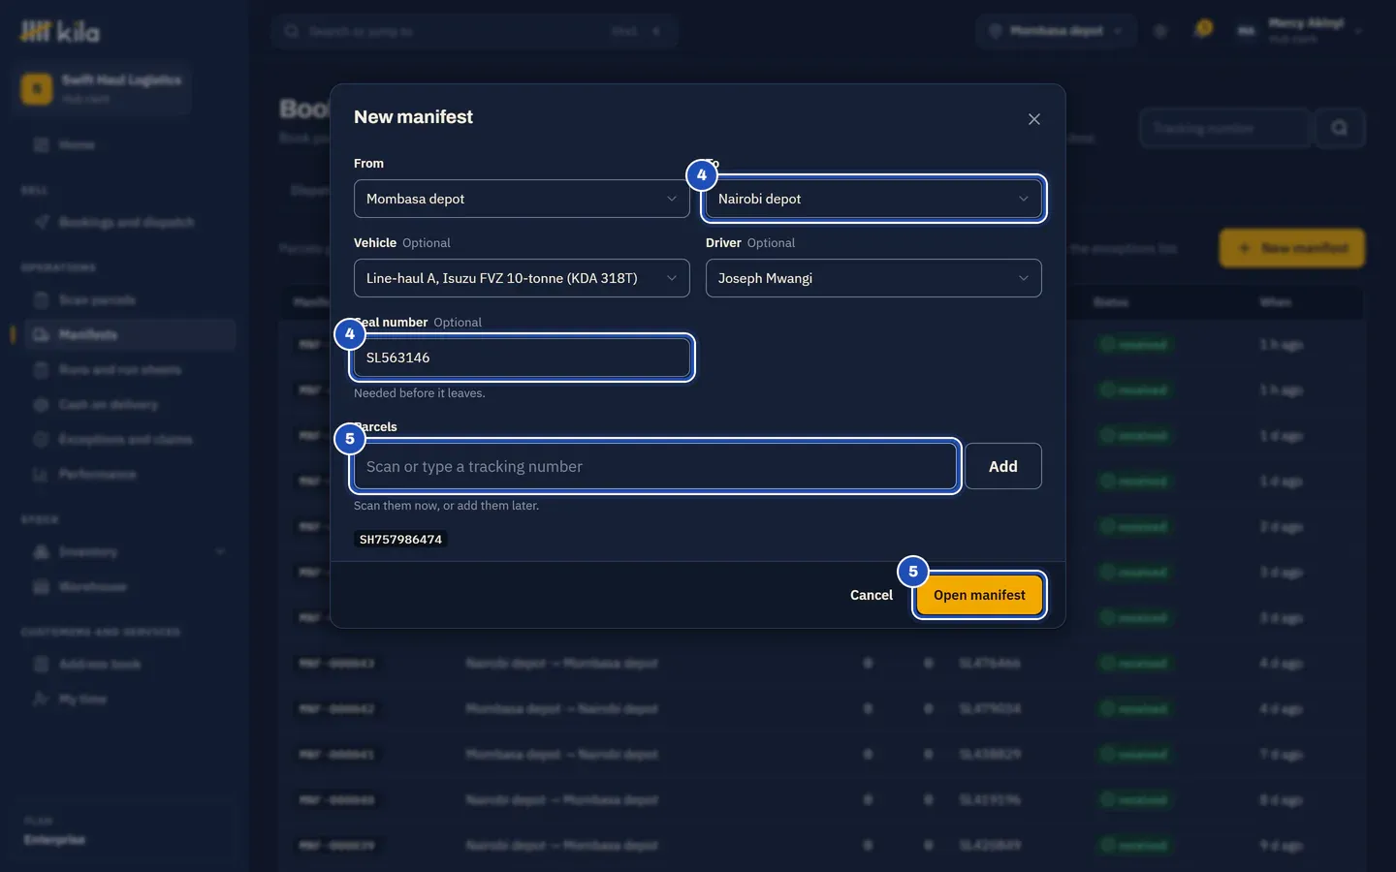This screenshot has height=872, width=1396.
Task: Select parcel chip SH757986474
Action: click(400, 540)
